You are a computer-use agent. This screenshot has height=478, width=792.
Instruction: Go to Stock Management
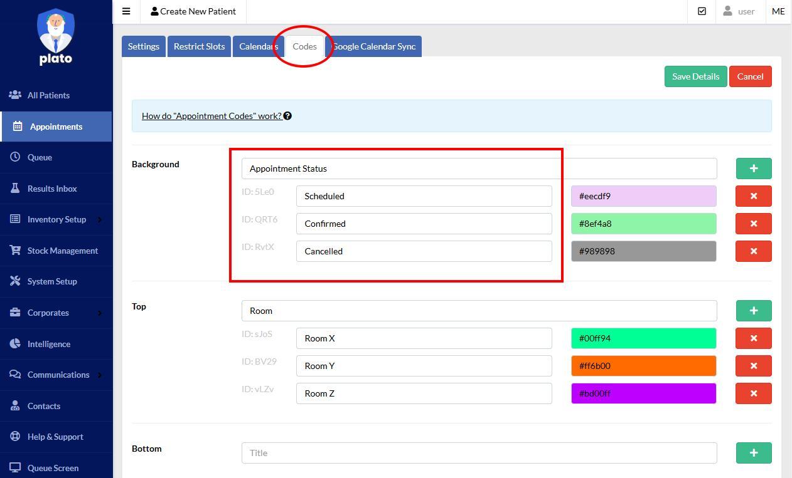[62, 250]
